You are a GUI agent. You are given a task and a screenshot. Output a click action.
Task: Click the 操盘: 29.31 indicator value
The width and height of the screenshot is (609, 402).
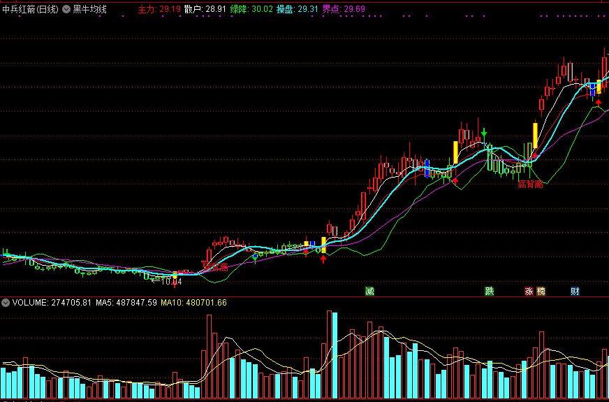click(x=298, y=9)
